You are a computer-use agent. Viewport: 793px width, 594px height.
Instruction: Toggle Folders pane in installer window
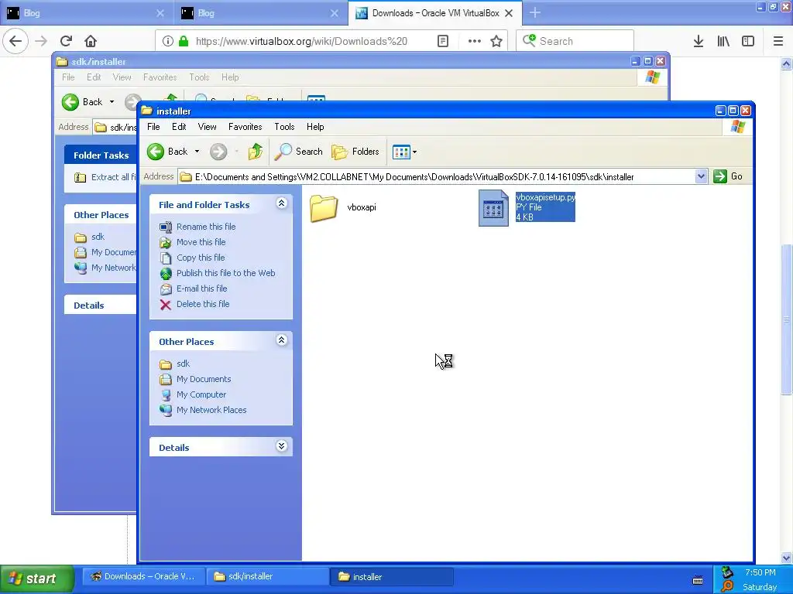click(355, 152)
